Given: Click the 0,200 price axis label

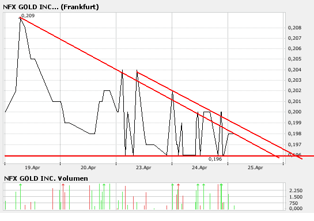Looking at the screenshot, I should [x=294, y=112].
